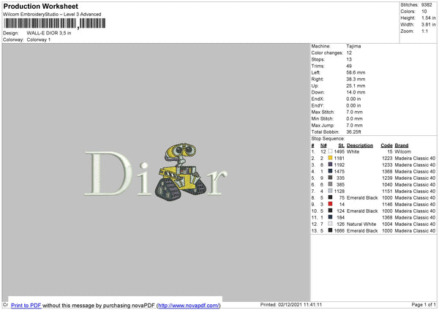Select the Natural White swatch in row 12

(x=331, y=224)
